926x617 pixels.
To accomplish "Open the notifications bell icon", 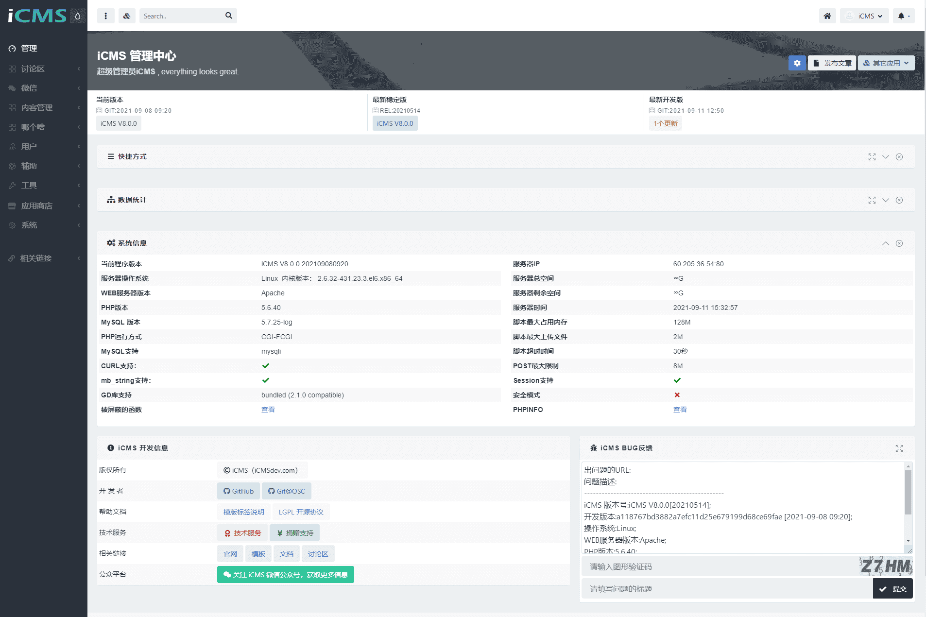I will click(x=902, y=16).
